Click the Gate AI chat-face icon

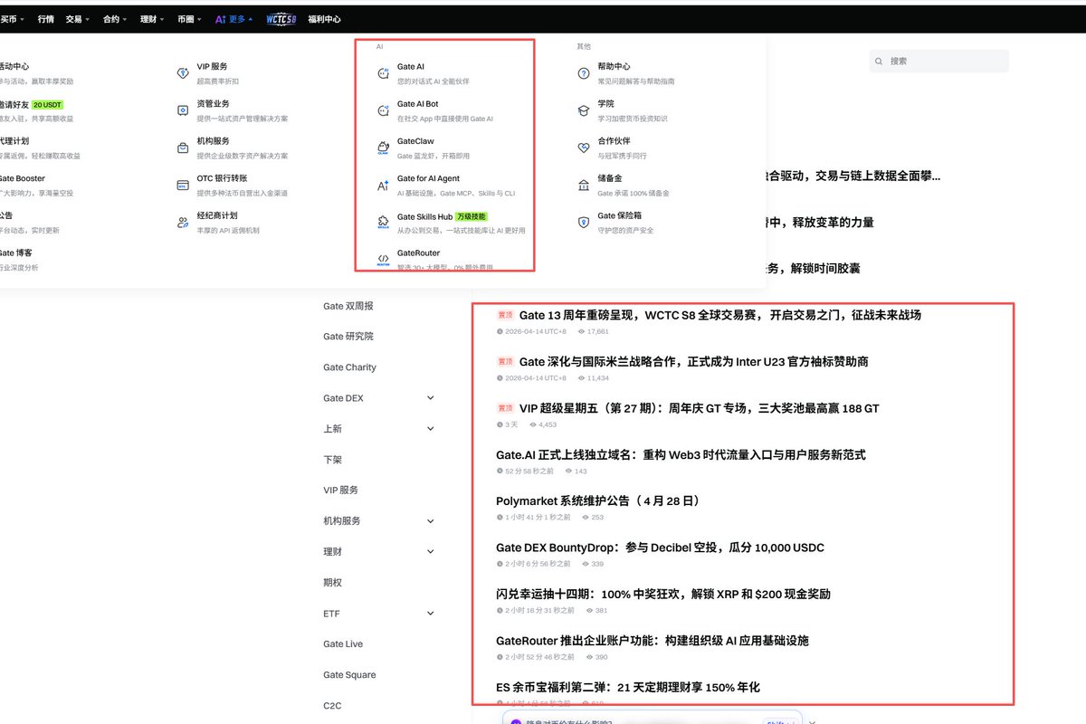[383, 72]
